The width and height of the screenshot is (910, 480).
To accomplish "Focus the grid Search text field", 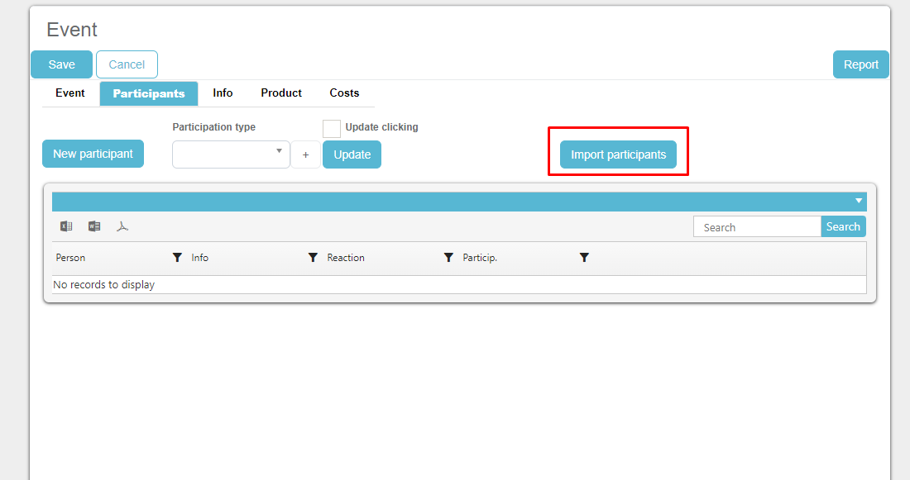I will coord(757,227).
